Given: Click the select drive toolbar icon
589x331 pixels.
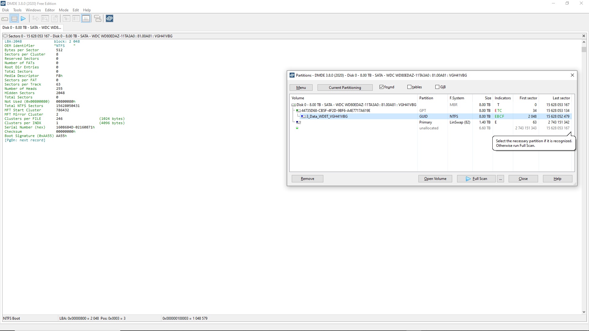Looking at the screenshot, I should 5,19.
